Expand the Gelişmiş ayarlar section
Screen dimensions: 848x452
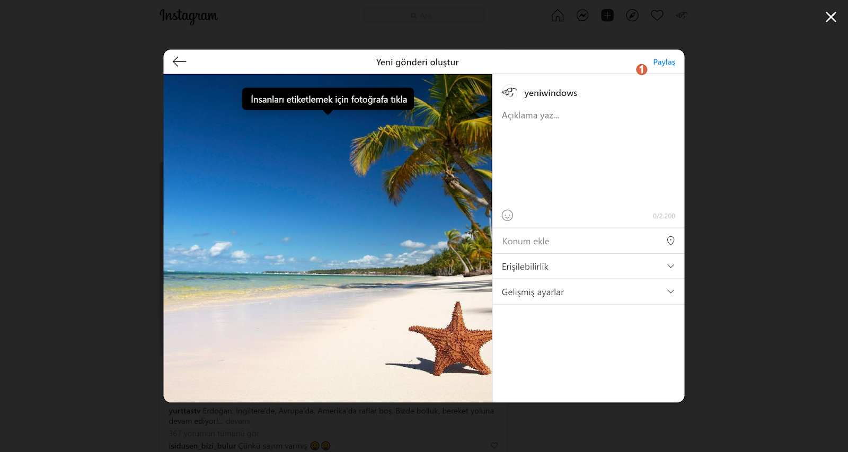[x=588, y=292]
